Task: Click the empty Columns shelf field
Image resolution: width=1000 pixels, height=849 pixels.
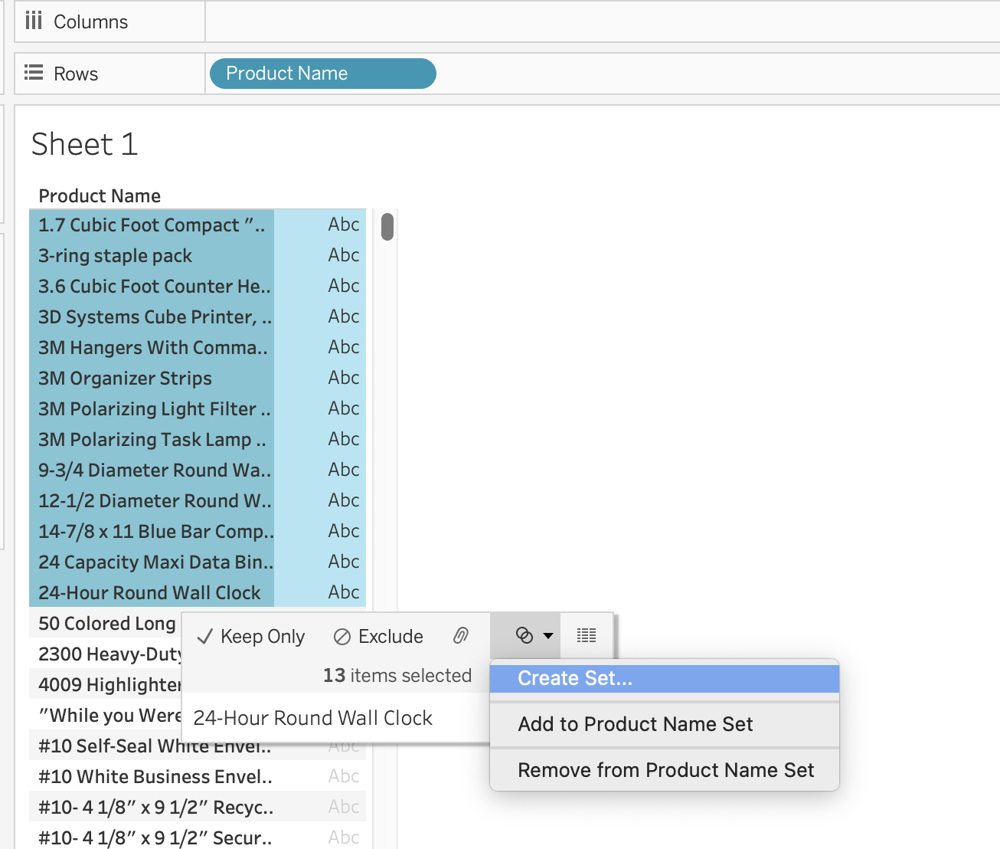Action: coord(603,21)
